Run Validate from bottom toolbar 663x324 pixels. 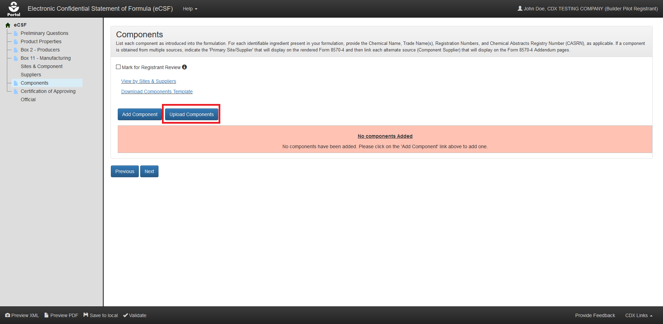pos(135,315)
